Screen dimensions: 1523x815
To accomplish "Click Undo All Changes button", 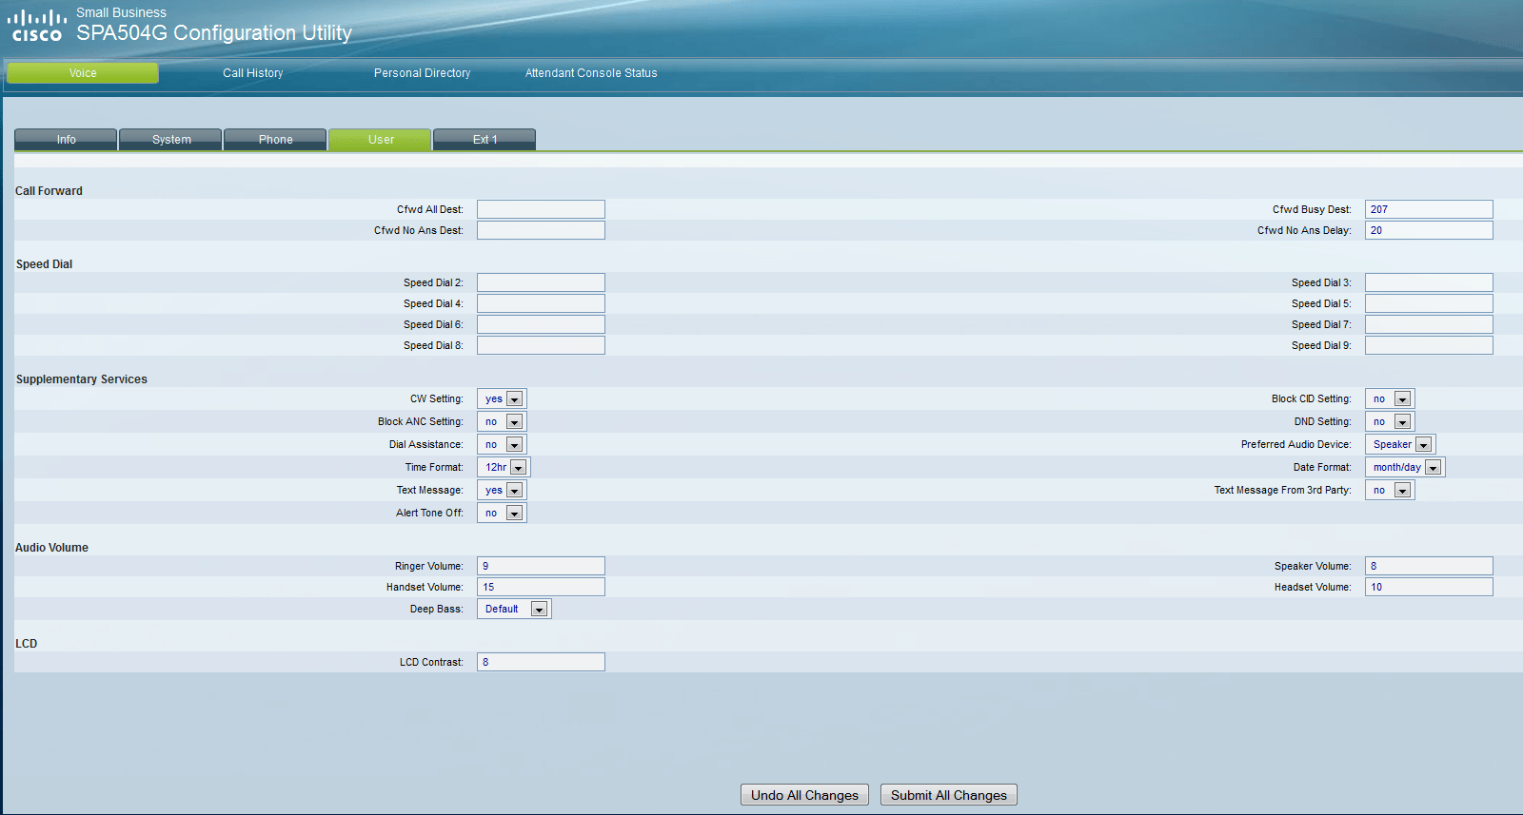I will (804, 795).
